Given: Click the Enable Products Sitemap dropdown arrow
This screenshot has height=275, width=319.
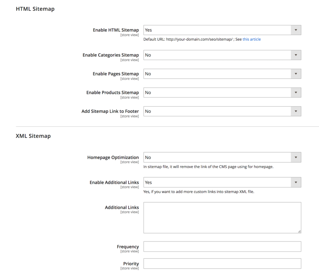Looking at the screenshot, I should [296, 92].
